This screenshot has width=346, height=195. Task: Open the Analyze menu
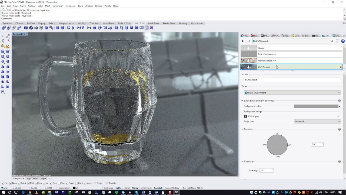pyautogui.click(x=89, y=6)
